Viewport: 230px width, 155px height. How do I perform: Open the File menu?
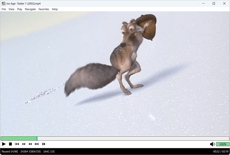pyautogui.click(x=4, y=9)
